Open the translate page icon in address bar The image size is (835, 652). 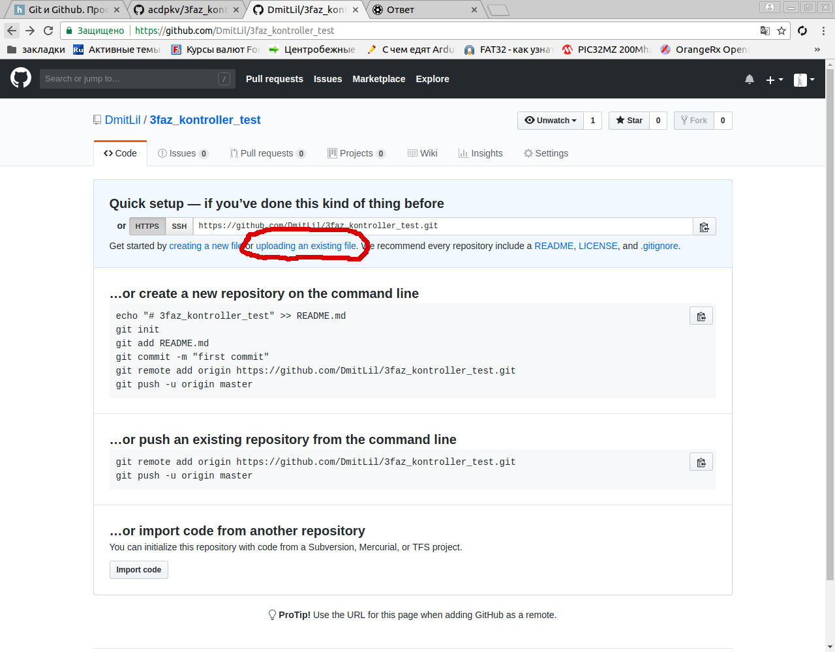pyautogui.click(x=765, y=31)
